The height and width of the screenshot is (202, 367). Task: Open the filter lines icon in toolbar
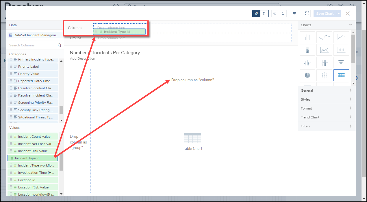click(294, 14)
